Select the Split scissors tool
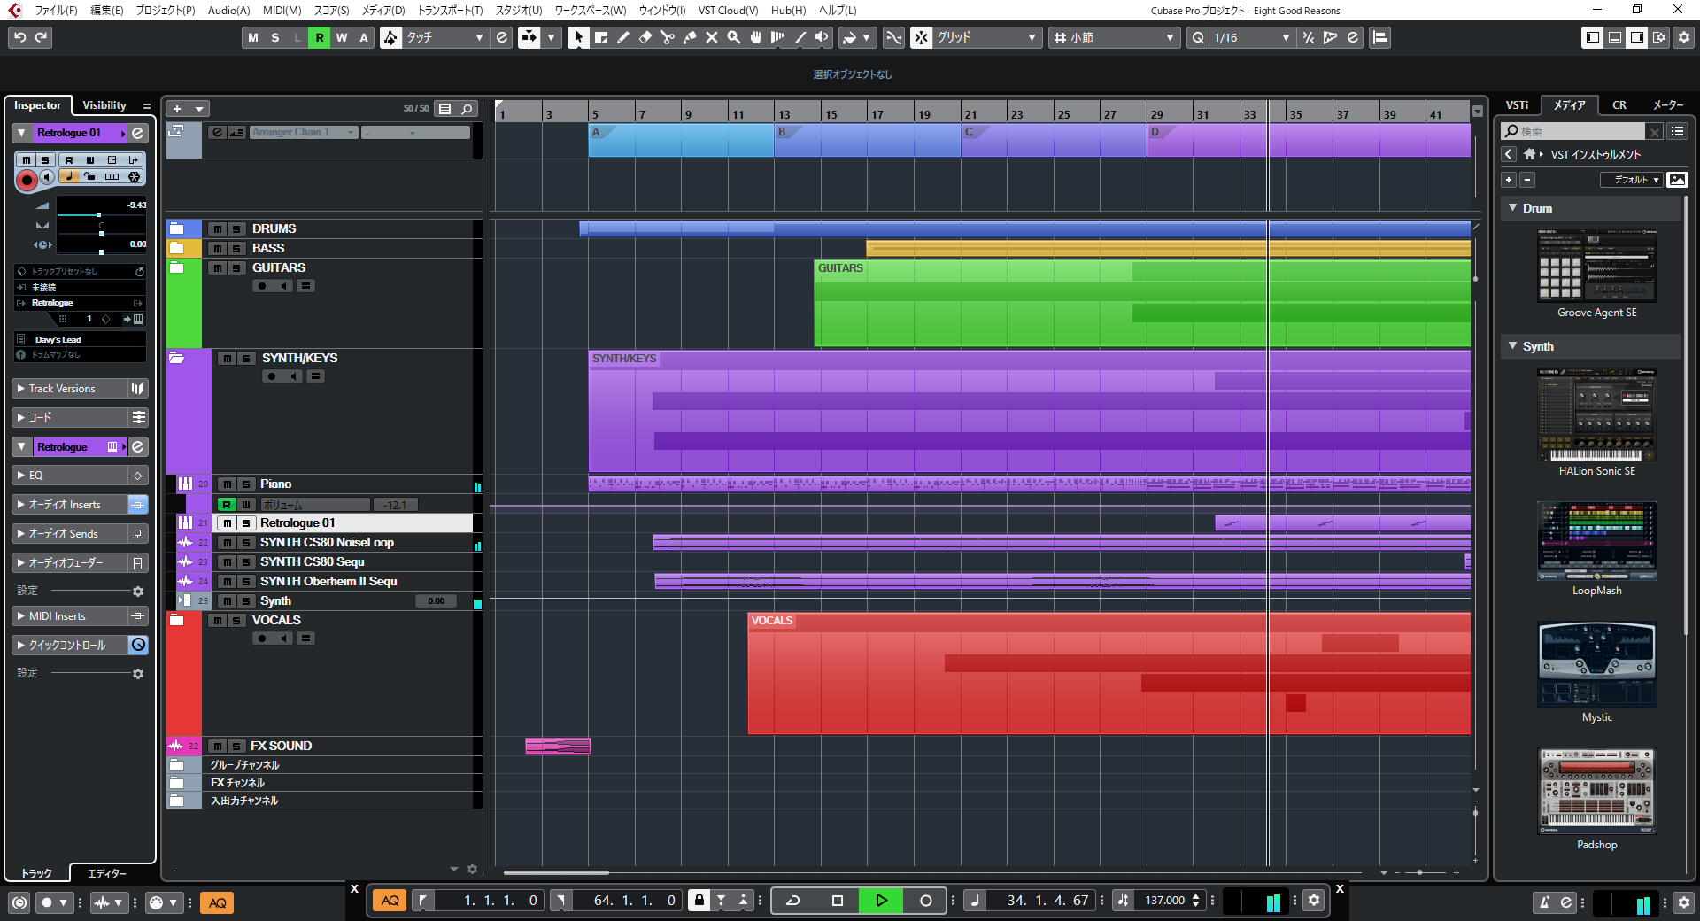 point(668,37)
